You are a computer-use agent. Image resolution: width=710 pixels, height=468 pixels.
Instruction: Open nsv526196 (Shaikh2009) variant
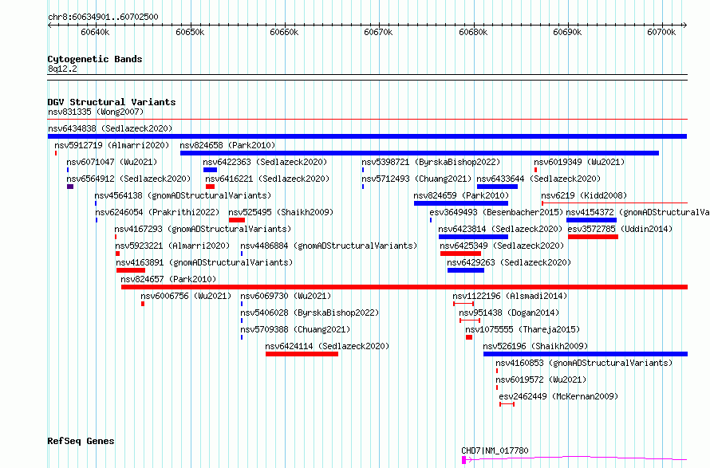coord(535,346)
